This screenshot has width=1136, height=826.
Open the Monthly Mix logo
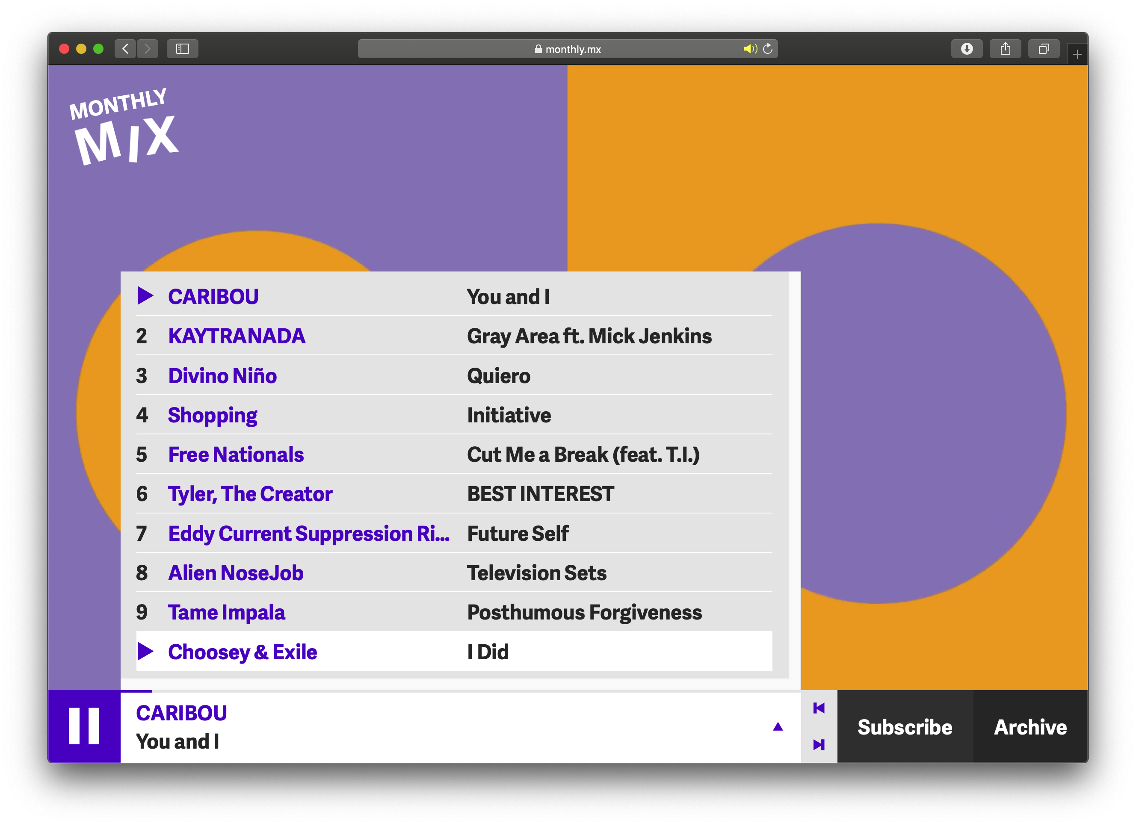point(124,127)
